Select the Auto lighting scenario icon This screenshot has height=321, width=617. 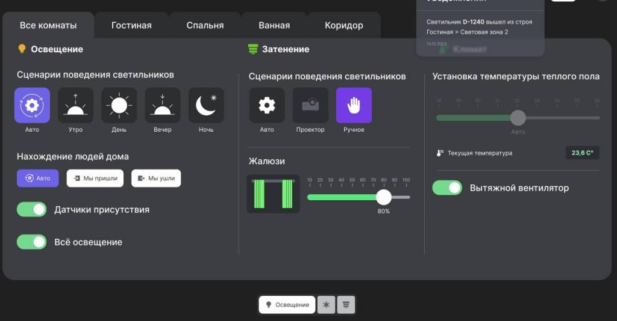tap(32, 105)
